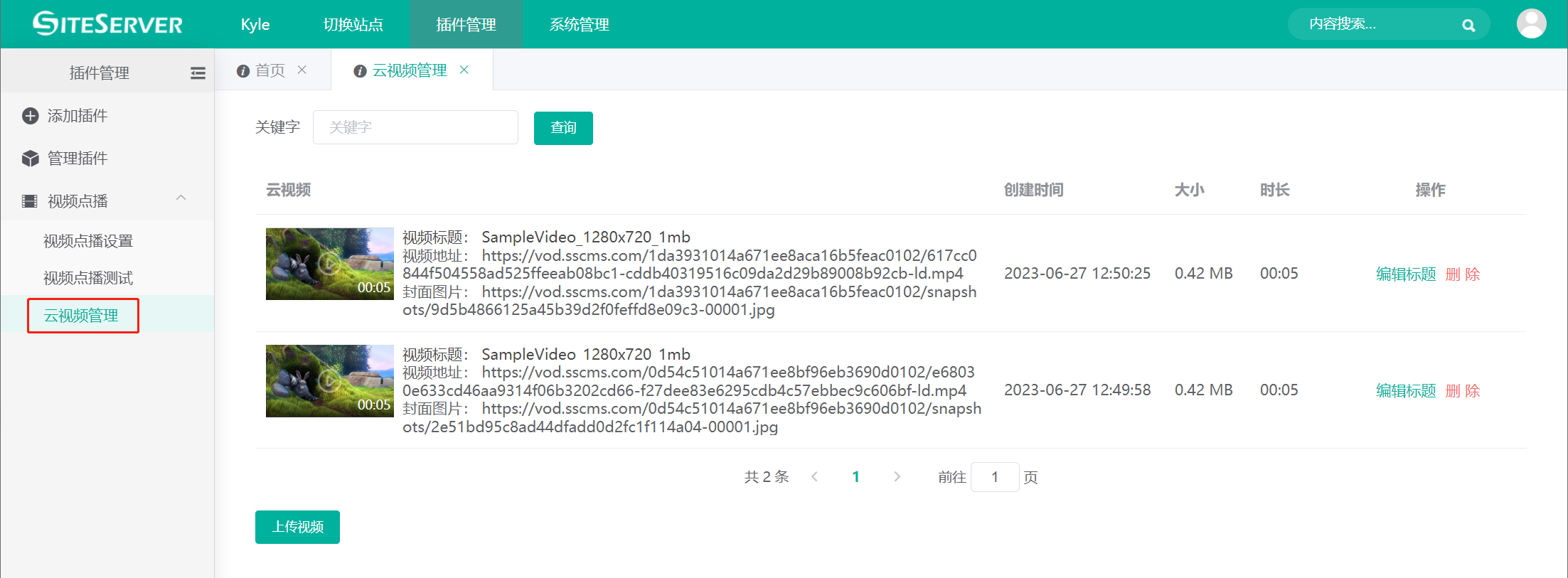Collapse the 视频点播 submenu
Viewport: 1568px width, 578px height.
point(181,198)
